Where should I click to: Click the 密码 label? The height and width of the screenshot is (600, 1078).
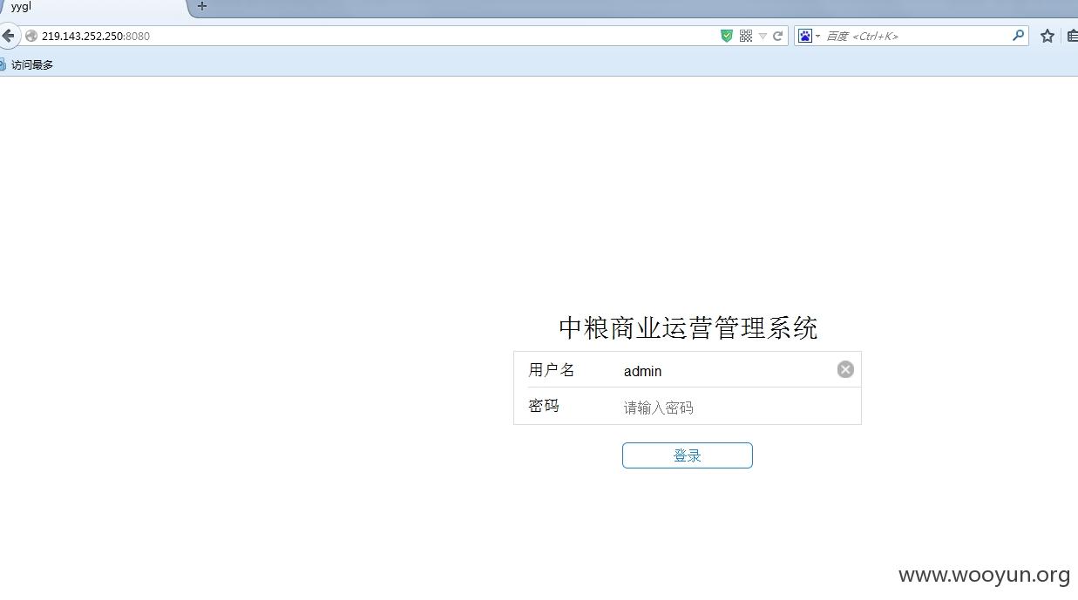(544, 406)
